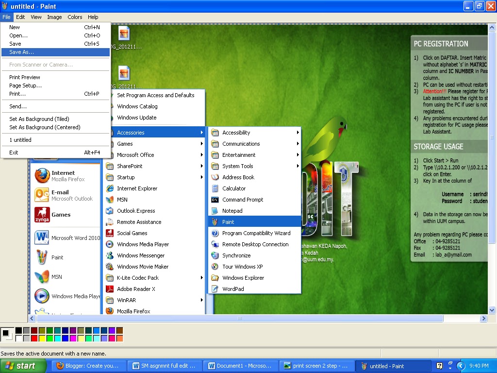Choose Open... in the File menu
The width and height of the screenshot is (497, 373).
[55, 35]
